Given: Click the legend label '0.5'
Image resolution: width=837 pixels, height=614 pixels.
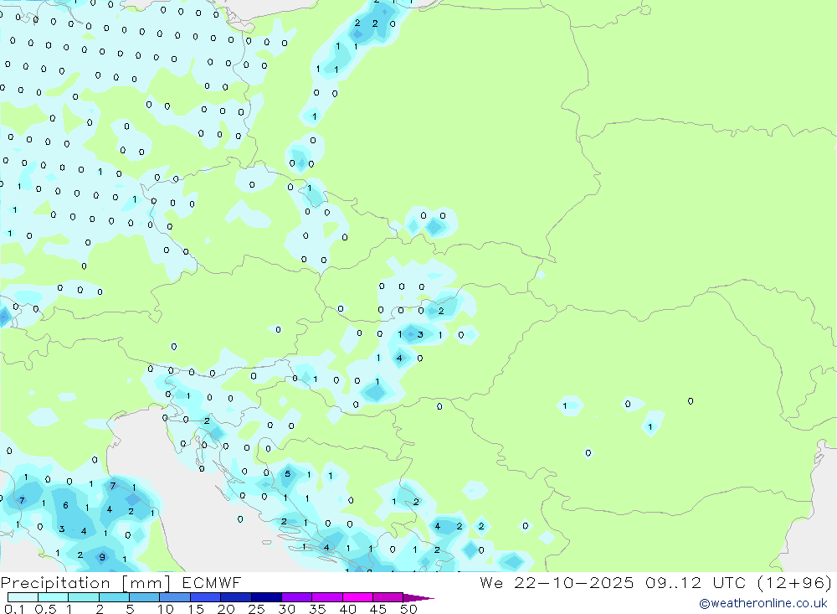Looking at the screenshot, I should (45, 609).
